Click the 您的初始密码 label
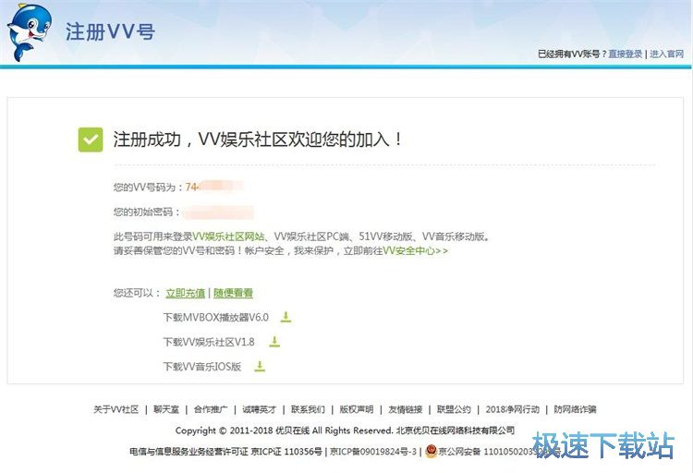This screenshot has width=693, height=473. pyautogui.click(x=146, y=212)
